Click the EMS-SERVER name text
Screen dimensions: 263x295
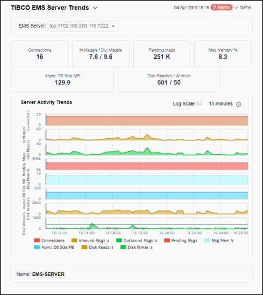[48, 274]
